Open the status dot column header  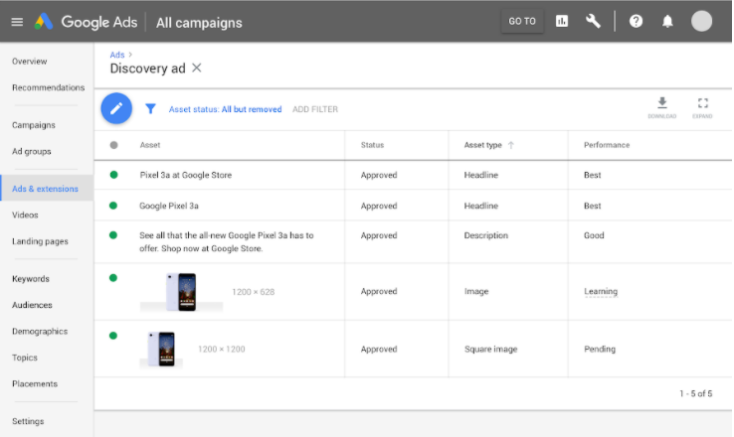pos(113,145)
